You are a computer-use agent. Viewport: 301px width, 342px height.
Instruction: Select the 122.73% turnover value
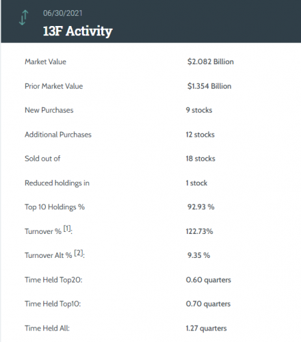coord(199,231)
